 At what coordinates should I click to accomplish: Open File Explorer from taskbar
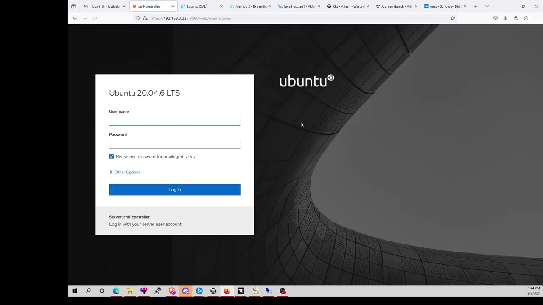coord(130,291)
